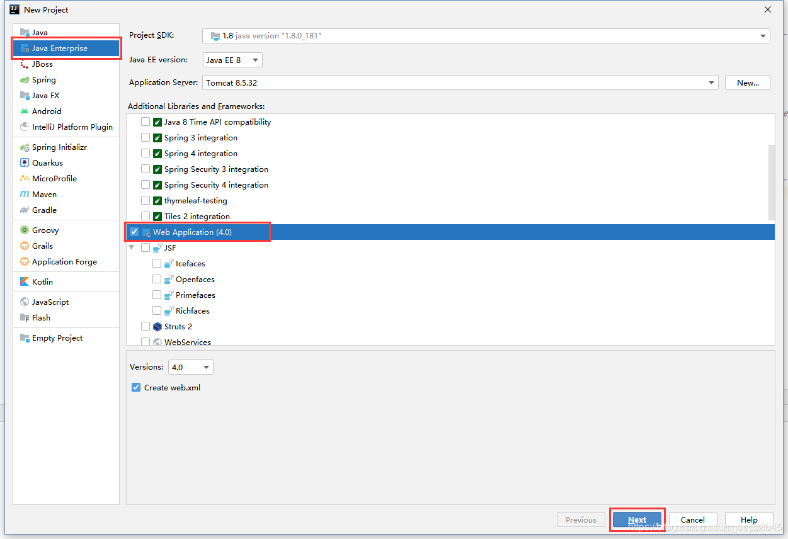The width and height of the screenshot is (788, 539).
Task: Uncheck the Web Application (4.0) checkbox
Action: (x=134, y=232)
